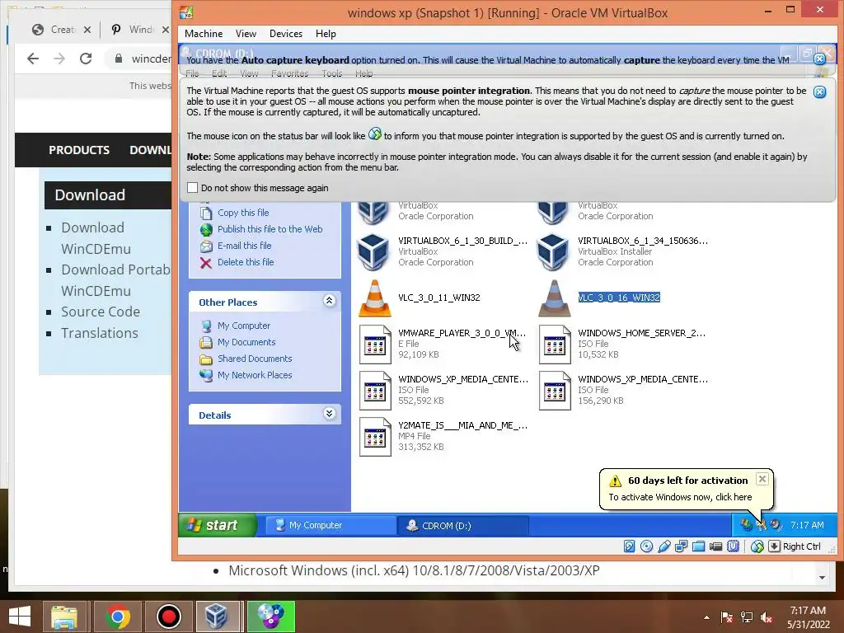
Task: Click the host Action Center flag icon
Action: [x=727, y=617]
